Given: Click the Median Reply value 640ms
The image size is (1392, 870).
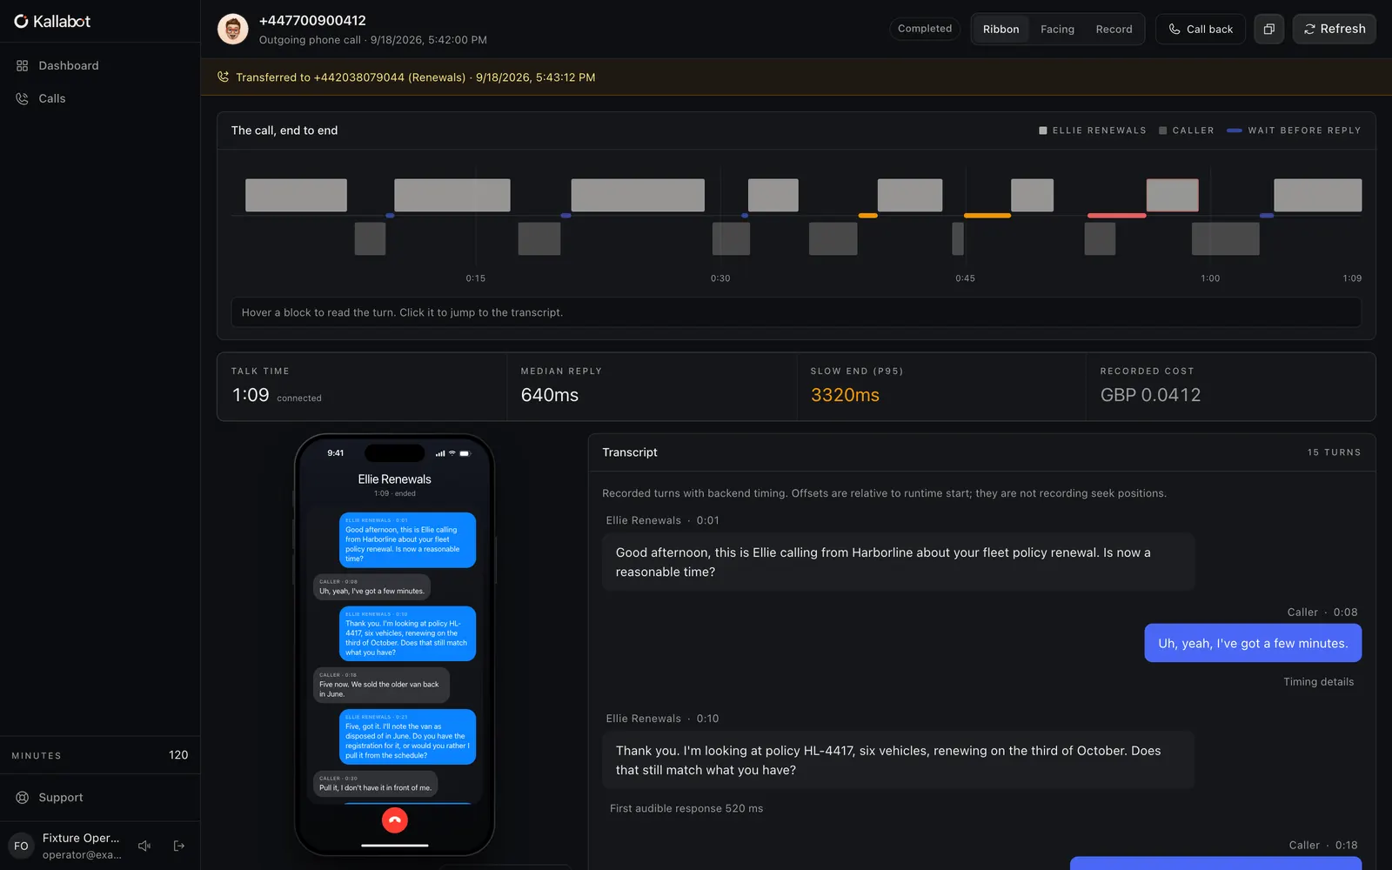Looking at the screenshot, I should tap(550, 395).
